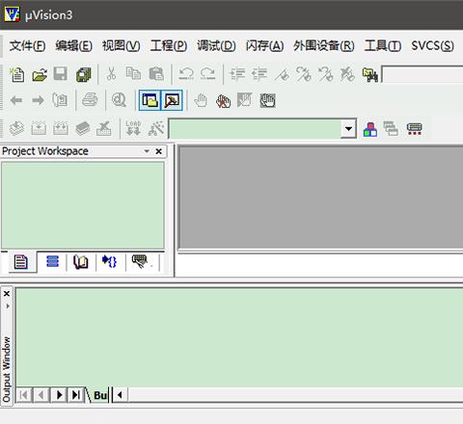
Task: Click the kill all breakpoints icon
Action: pyautogui.click(x=224, y=101)
